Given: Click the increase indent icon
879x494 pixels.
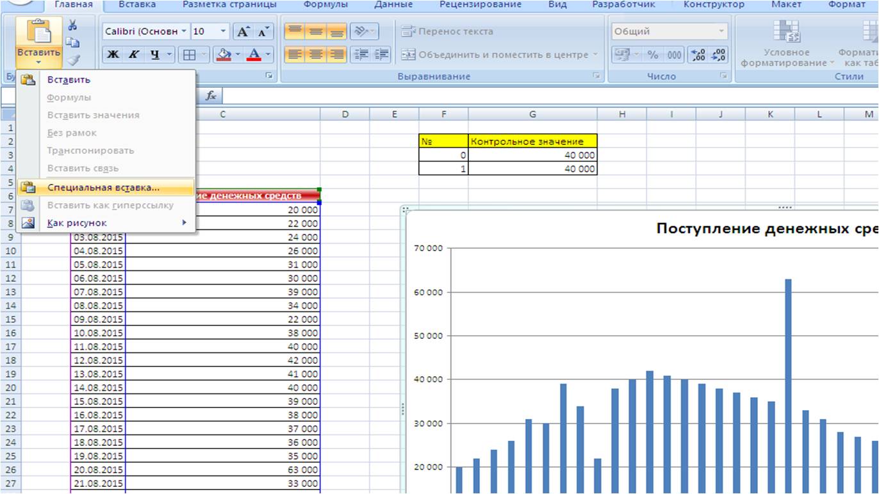Looking at the screenshot, I should pyautogui.click(x=382, y=55).
